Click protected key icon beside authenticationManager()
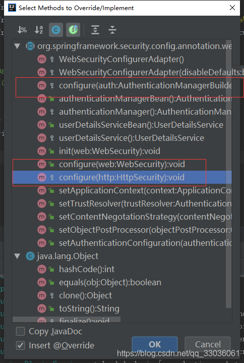The image size is (244, 363). (x=52, y=112)
